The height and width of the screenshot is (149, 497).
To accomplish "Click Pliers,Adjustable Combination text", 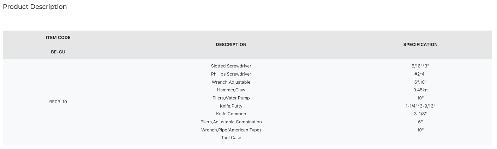I will coord(231,122).
